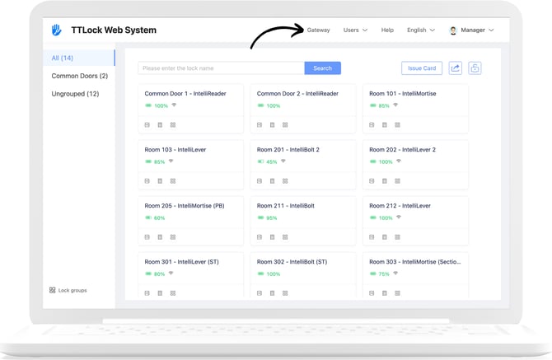
Task: Open the Room 302 - IntelliBolt (ST) card
Action: point(302,276)
